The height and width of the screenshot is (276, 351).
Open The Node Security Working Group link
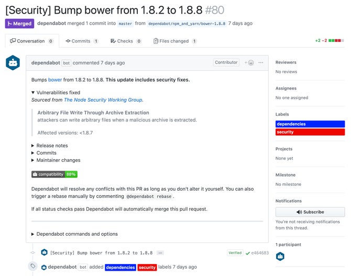[x=103, y=100]
